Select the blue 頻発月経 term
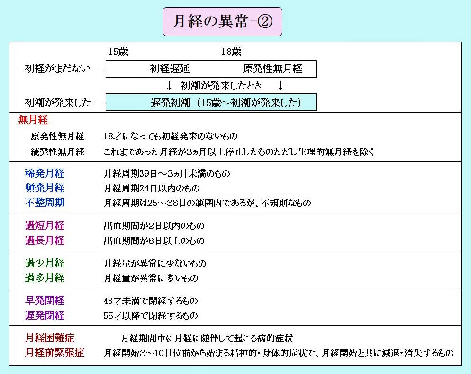The image size is (471, 374). [45, 188]
